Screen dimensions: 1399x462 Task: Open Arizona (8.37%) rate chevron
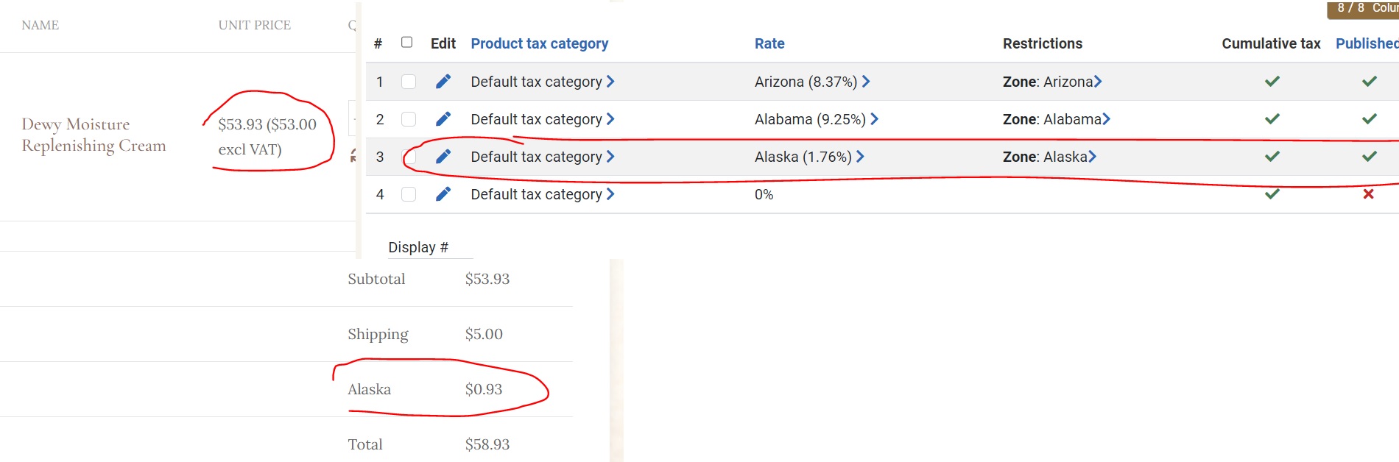point(866,82)
